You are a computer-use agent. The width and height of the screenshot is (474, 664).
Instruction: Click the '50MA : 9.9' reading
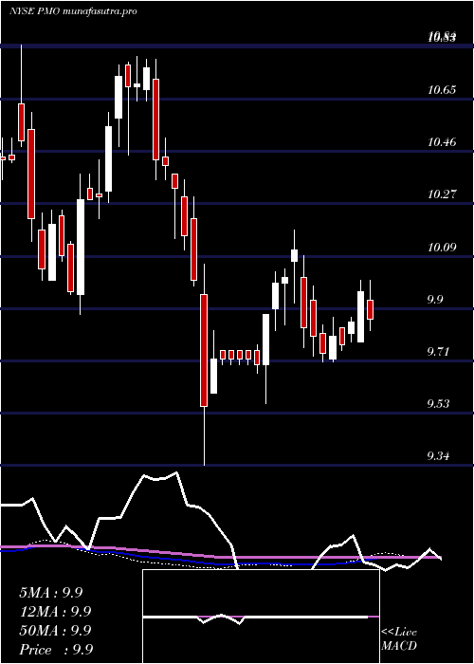click(x=55, y=631)
